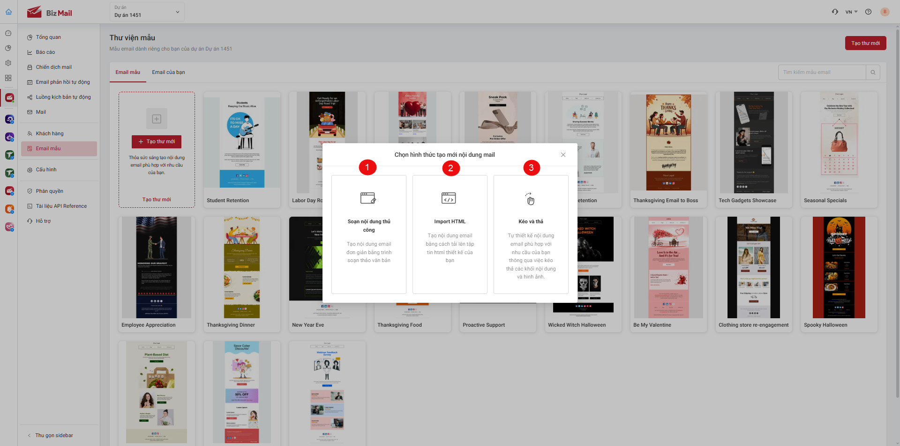Select the Soạn nội dung thủ công icon
Screen dimensions: 900x446
[x=368, y=198]
